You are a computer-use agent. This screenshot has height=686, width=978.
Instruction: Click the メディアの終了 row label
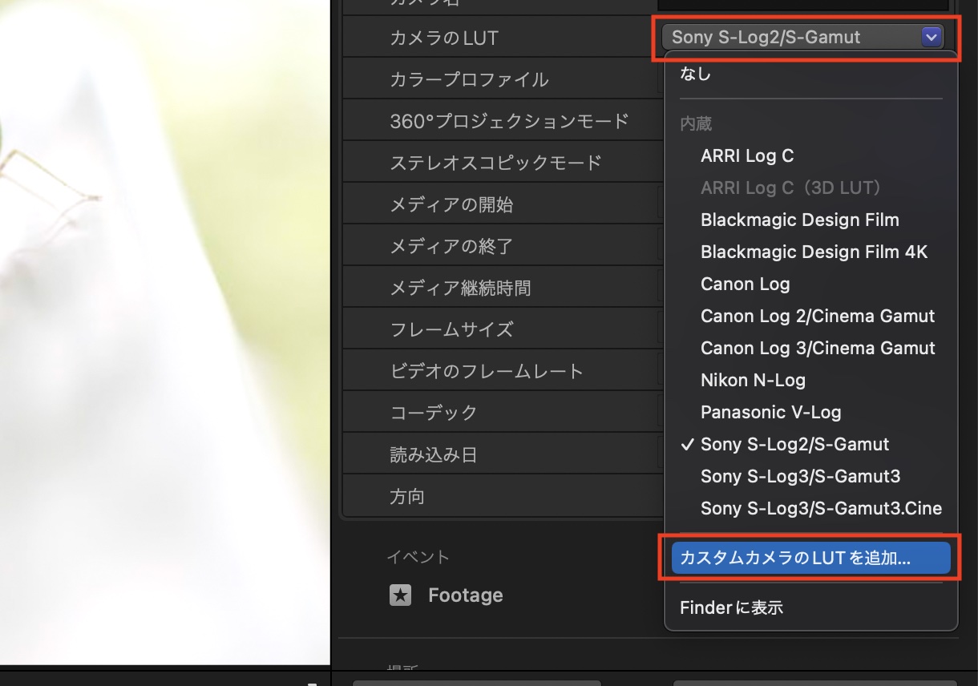click(451, 246)
